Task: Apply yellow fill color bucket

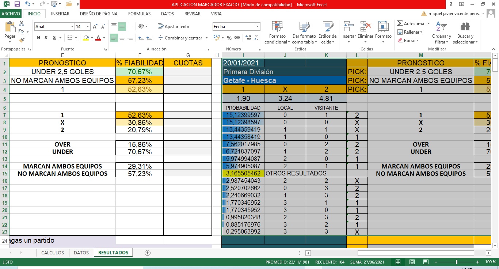Action: (x=86, y=38)
